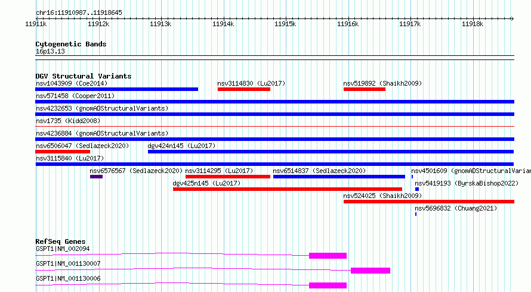Click the nsv6576567 (Sedlazeck2020) label

(136, 171)
